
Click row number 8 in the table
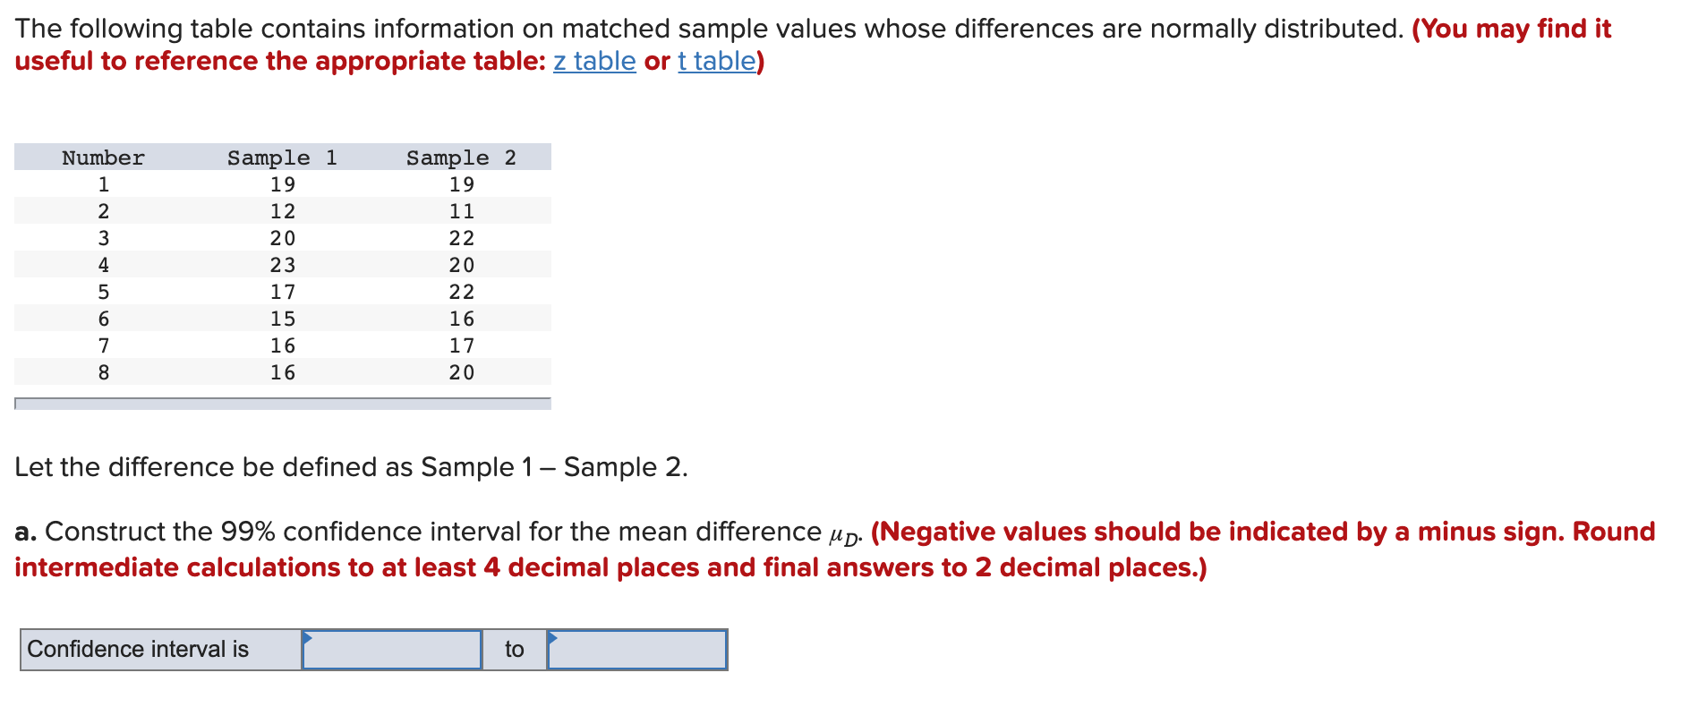pyautogui.click(x=104, y=372)
